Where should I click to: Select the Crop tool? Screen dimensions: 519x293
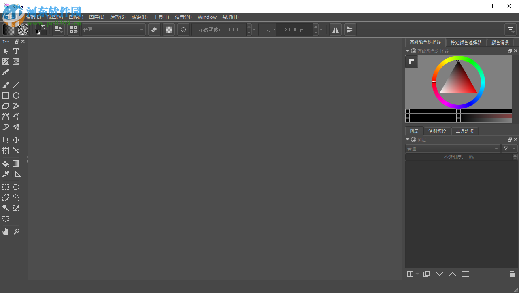[x=6, y=140]
